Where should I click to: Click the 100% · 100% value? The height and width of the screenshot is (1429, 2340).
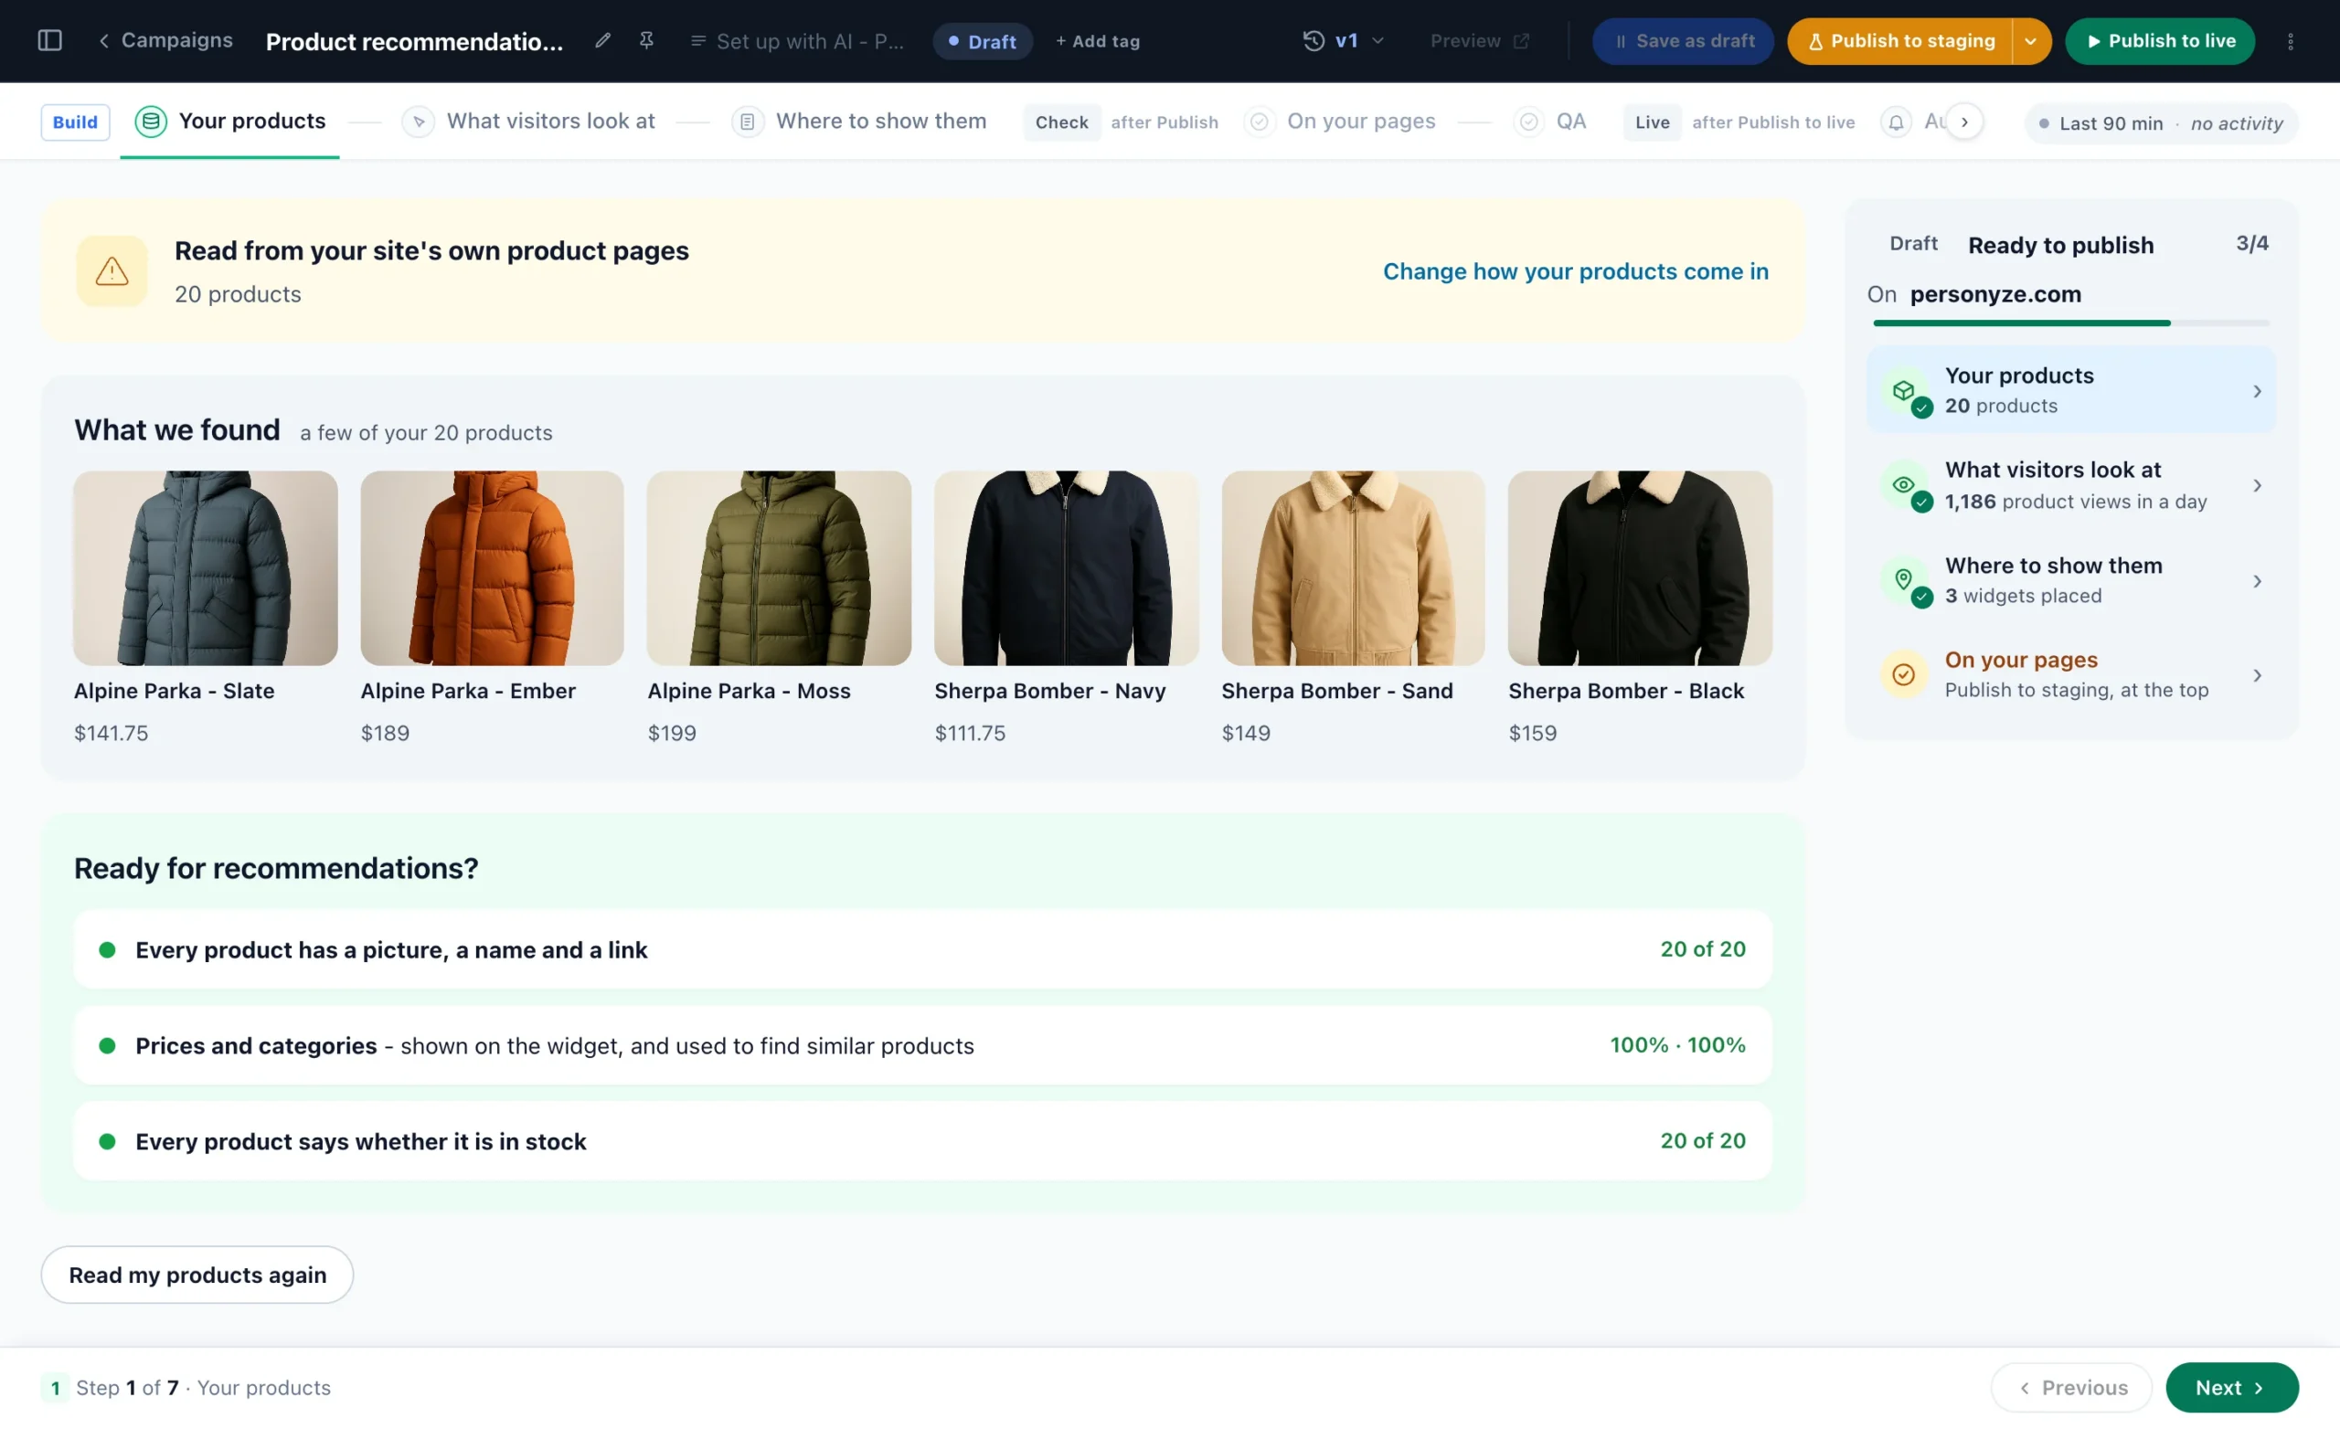[x=1677, y=1044]
